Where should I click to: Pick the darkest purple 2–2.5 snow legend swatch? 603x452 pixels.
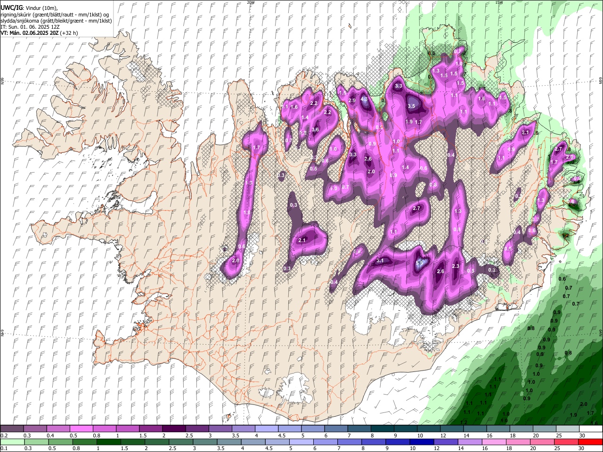[173, 428]
